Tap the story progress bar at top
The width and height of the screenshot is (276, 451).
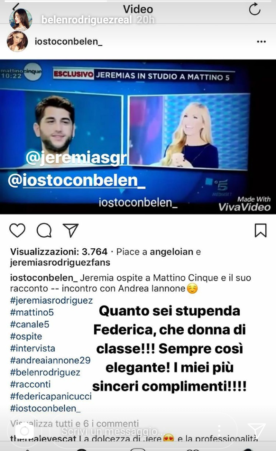click(138, 1)
